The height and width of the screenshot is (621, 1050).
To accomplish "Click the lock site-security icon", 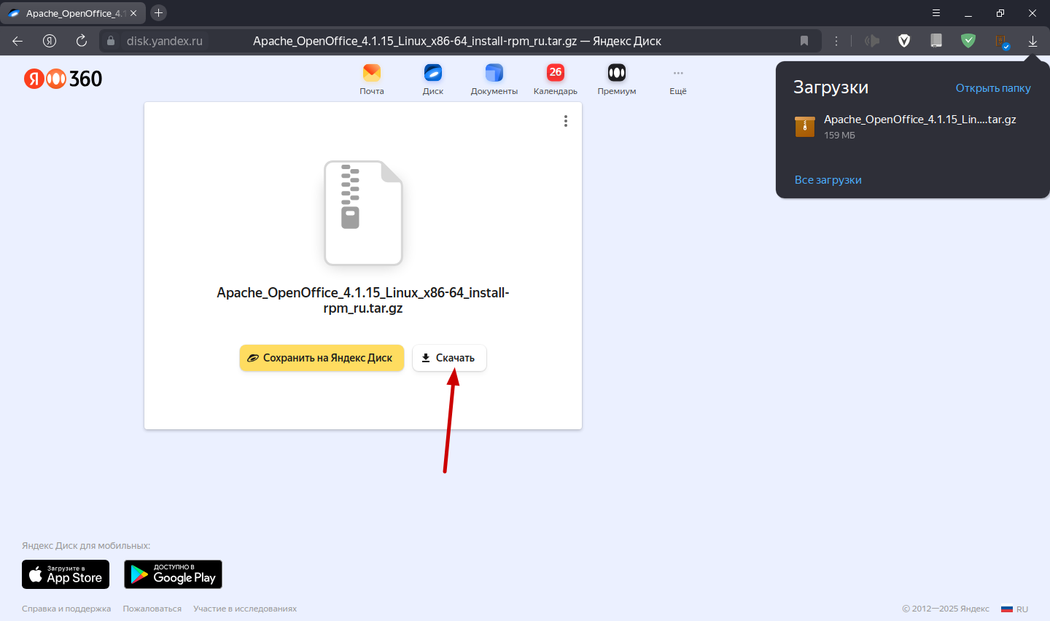I will point(111,41).
